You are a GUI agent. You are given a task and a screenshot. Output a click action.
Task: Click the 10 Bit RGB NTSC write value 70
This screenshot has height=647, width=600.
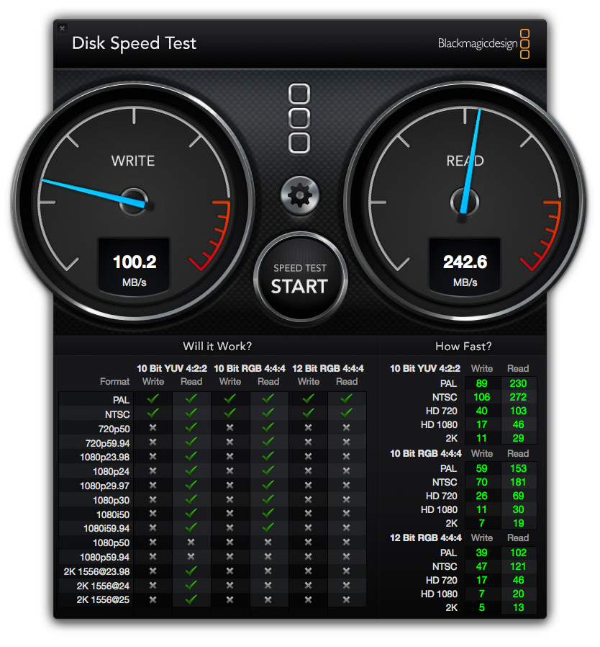482,482
